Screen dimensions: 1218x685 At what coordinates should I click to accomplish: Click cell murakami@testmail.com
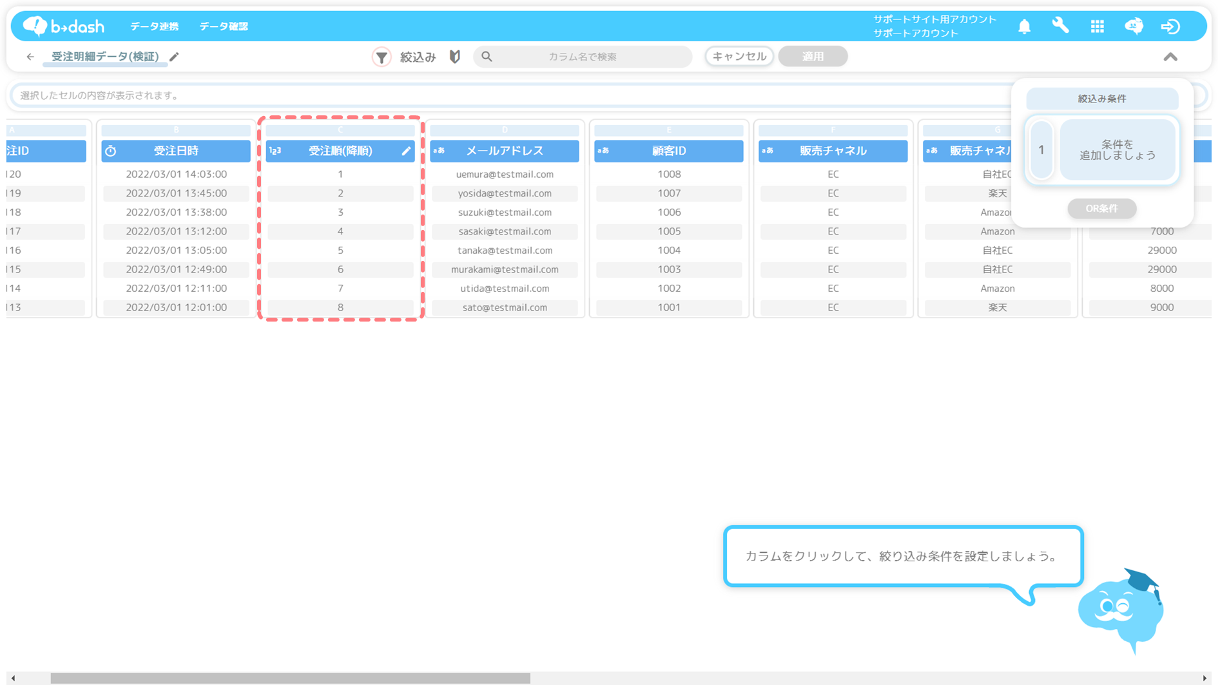click(x=505, y=269)
